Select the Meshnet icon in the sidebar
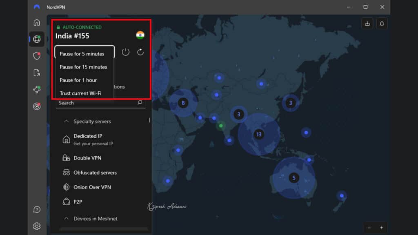Viewport: 418px width, 235px height. (37, 89)
